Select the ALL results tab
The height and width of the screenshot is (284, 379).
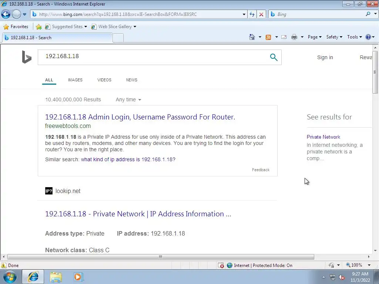[x=49, y=80]
